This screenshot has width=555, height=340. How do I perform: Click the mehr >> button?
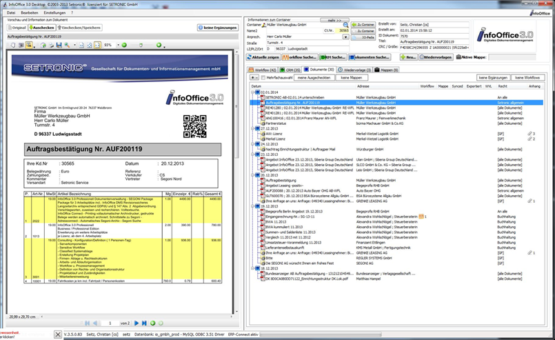[334, 20]
